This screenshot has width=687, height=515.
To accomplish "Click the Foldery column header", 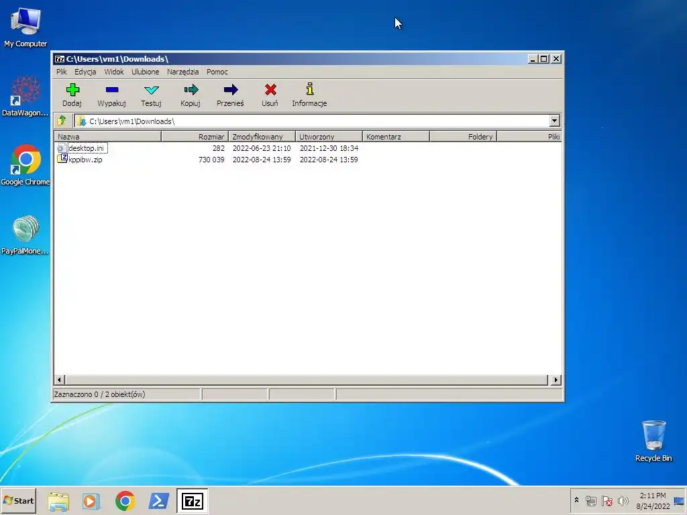I will click(463, 137).
